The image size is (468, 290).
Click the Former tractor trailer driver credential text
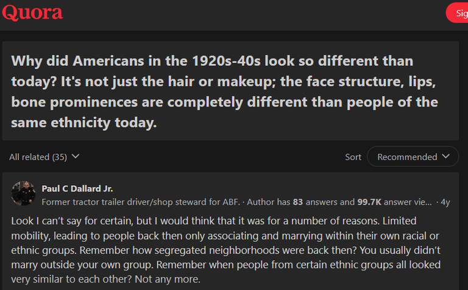[x=141, y=202]
